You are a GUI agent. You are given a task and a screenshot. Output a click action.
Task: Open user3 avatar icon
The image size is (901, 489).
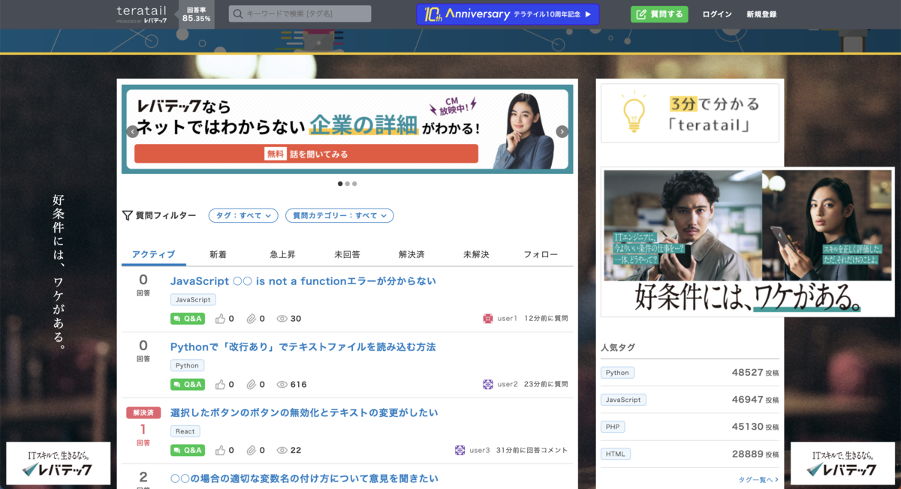[460, 451]
